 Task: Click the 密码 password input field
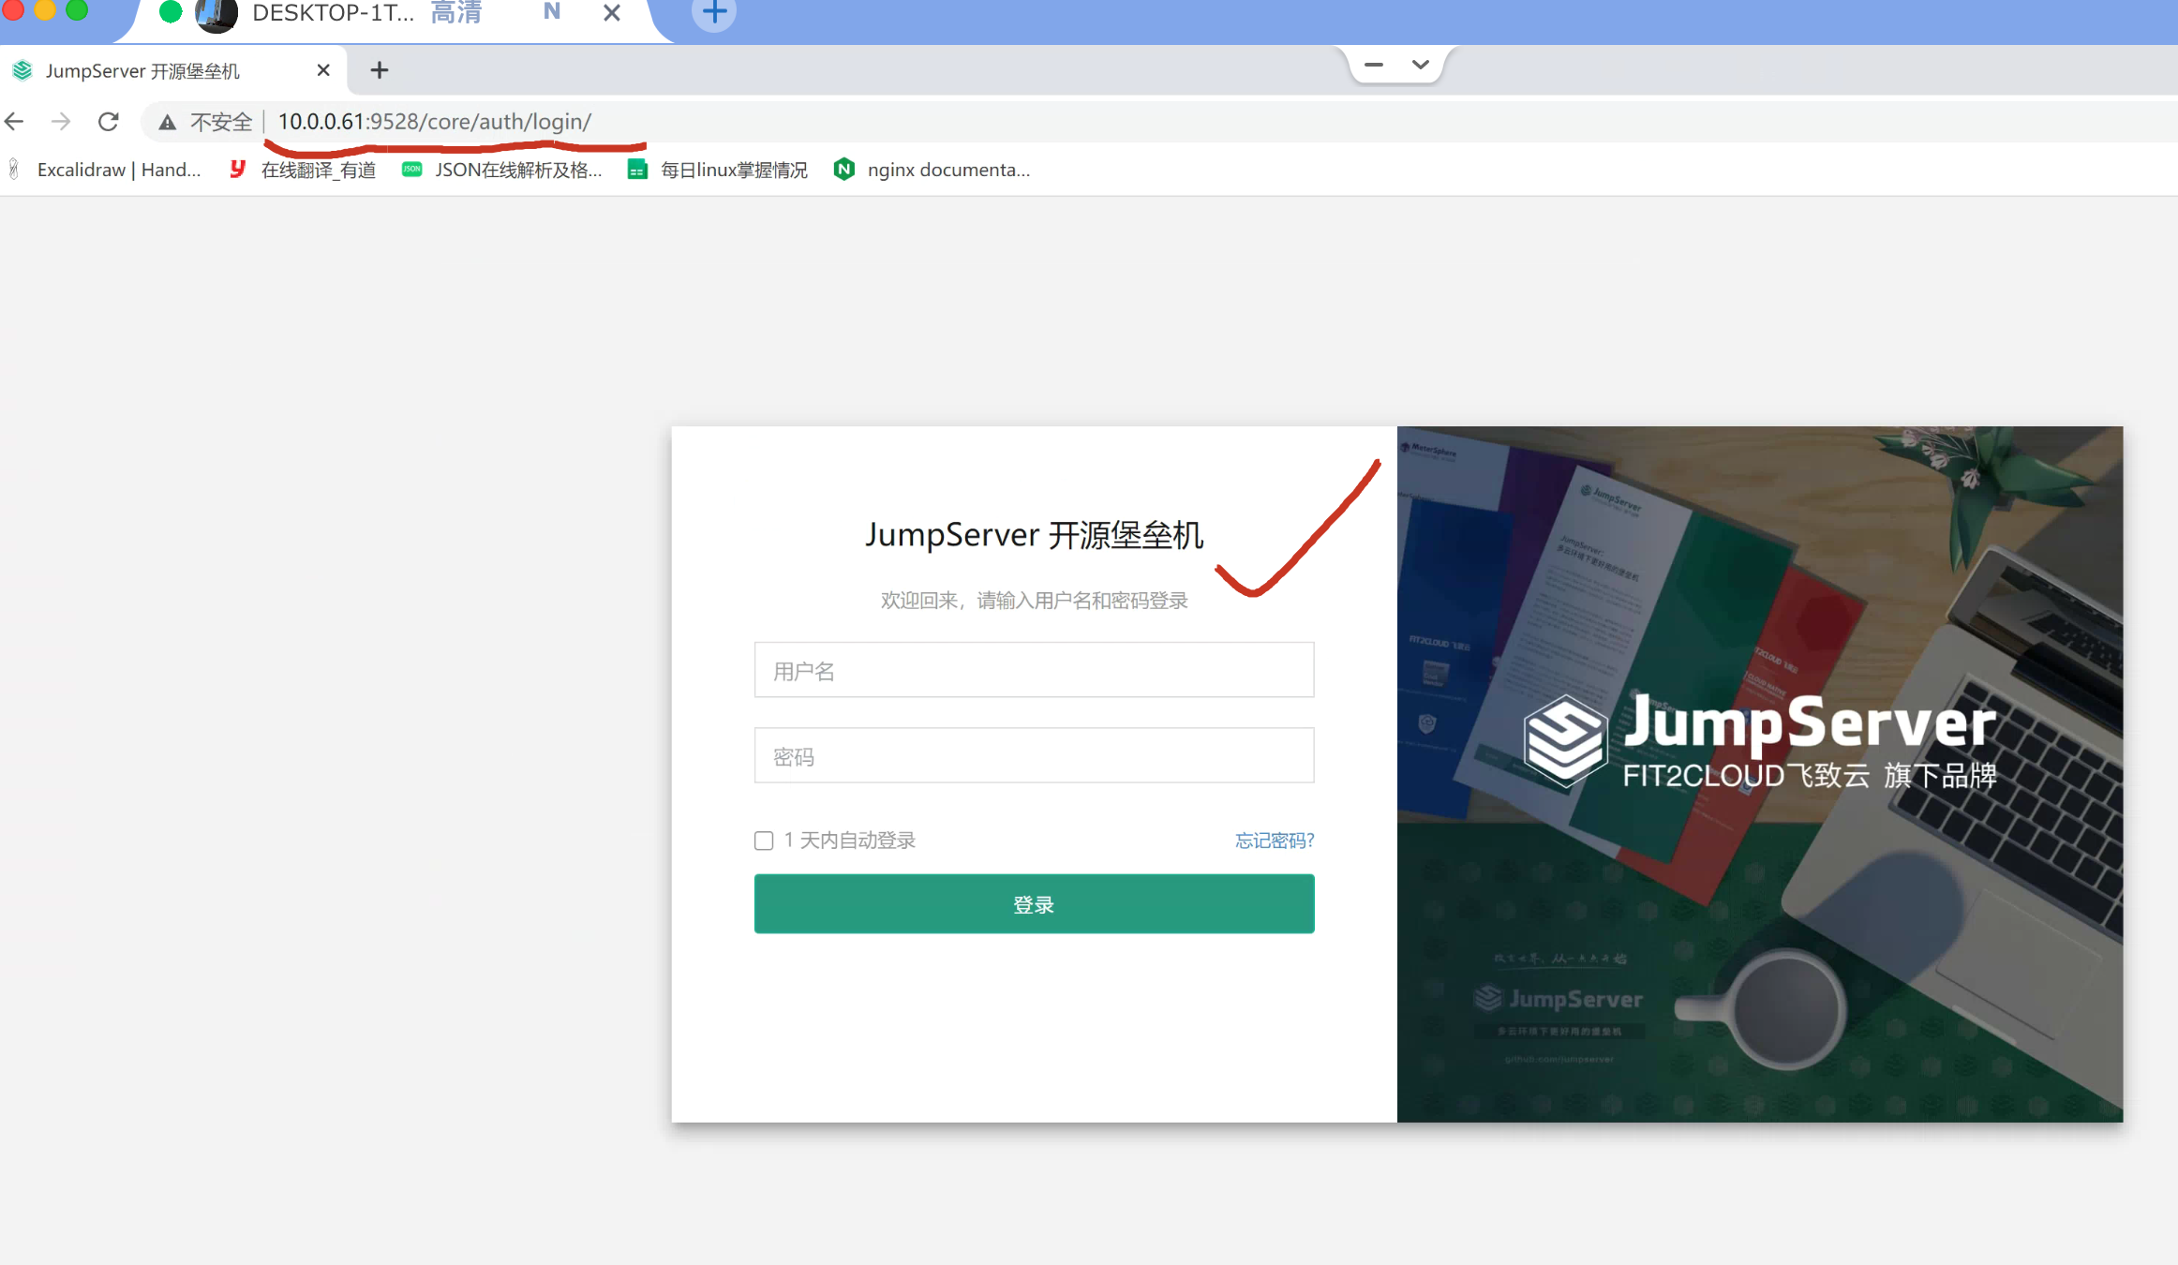point(1034,755)
